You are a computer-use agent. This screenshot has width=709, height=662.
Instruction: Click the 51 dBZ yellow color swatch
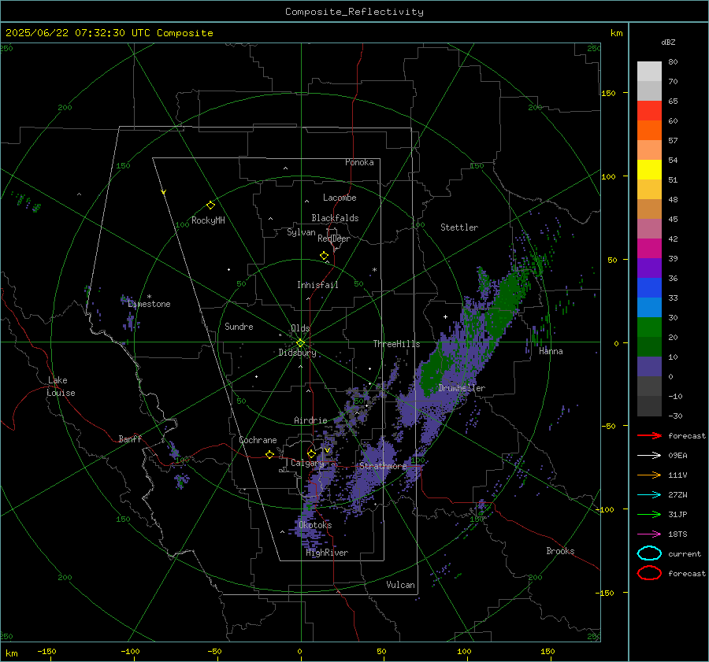(x=649, y=170)
